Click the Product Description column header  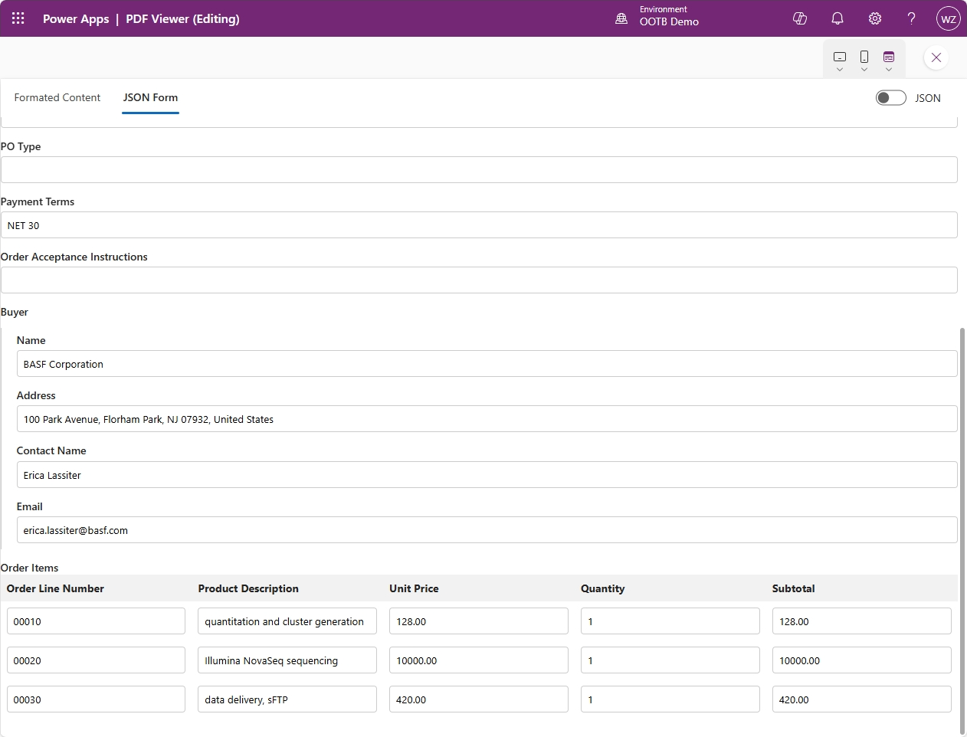coord(248,588)
